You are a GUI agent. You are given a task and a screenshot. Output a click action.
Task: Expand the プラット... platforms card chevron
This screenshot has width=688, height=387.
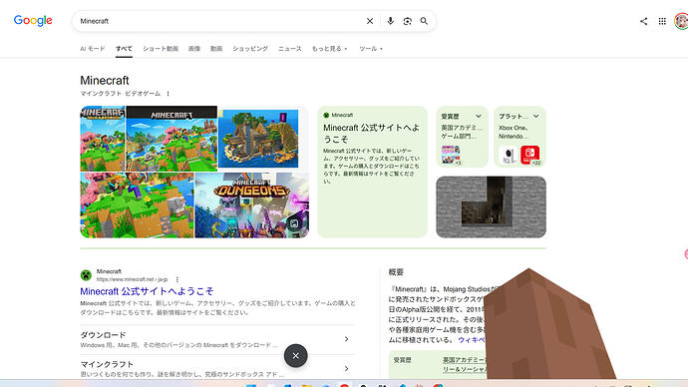point(536,117)
